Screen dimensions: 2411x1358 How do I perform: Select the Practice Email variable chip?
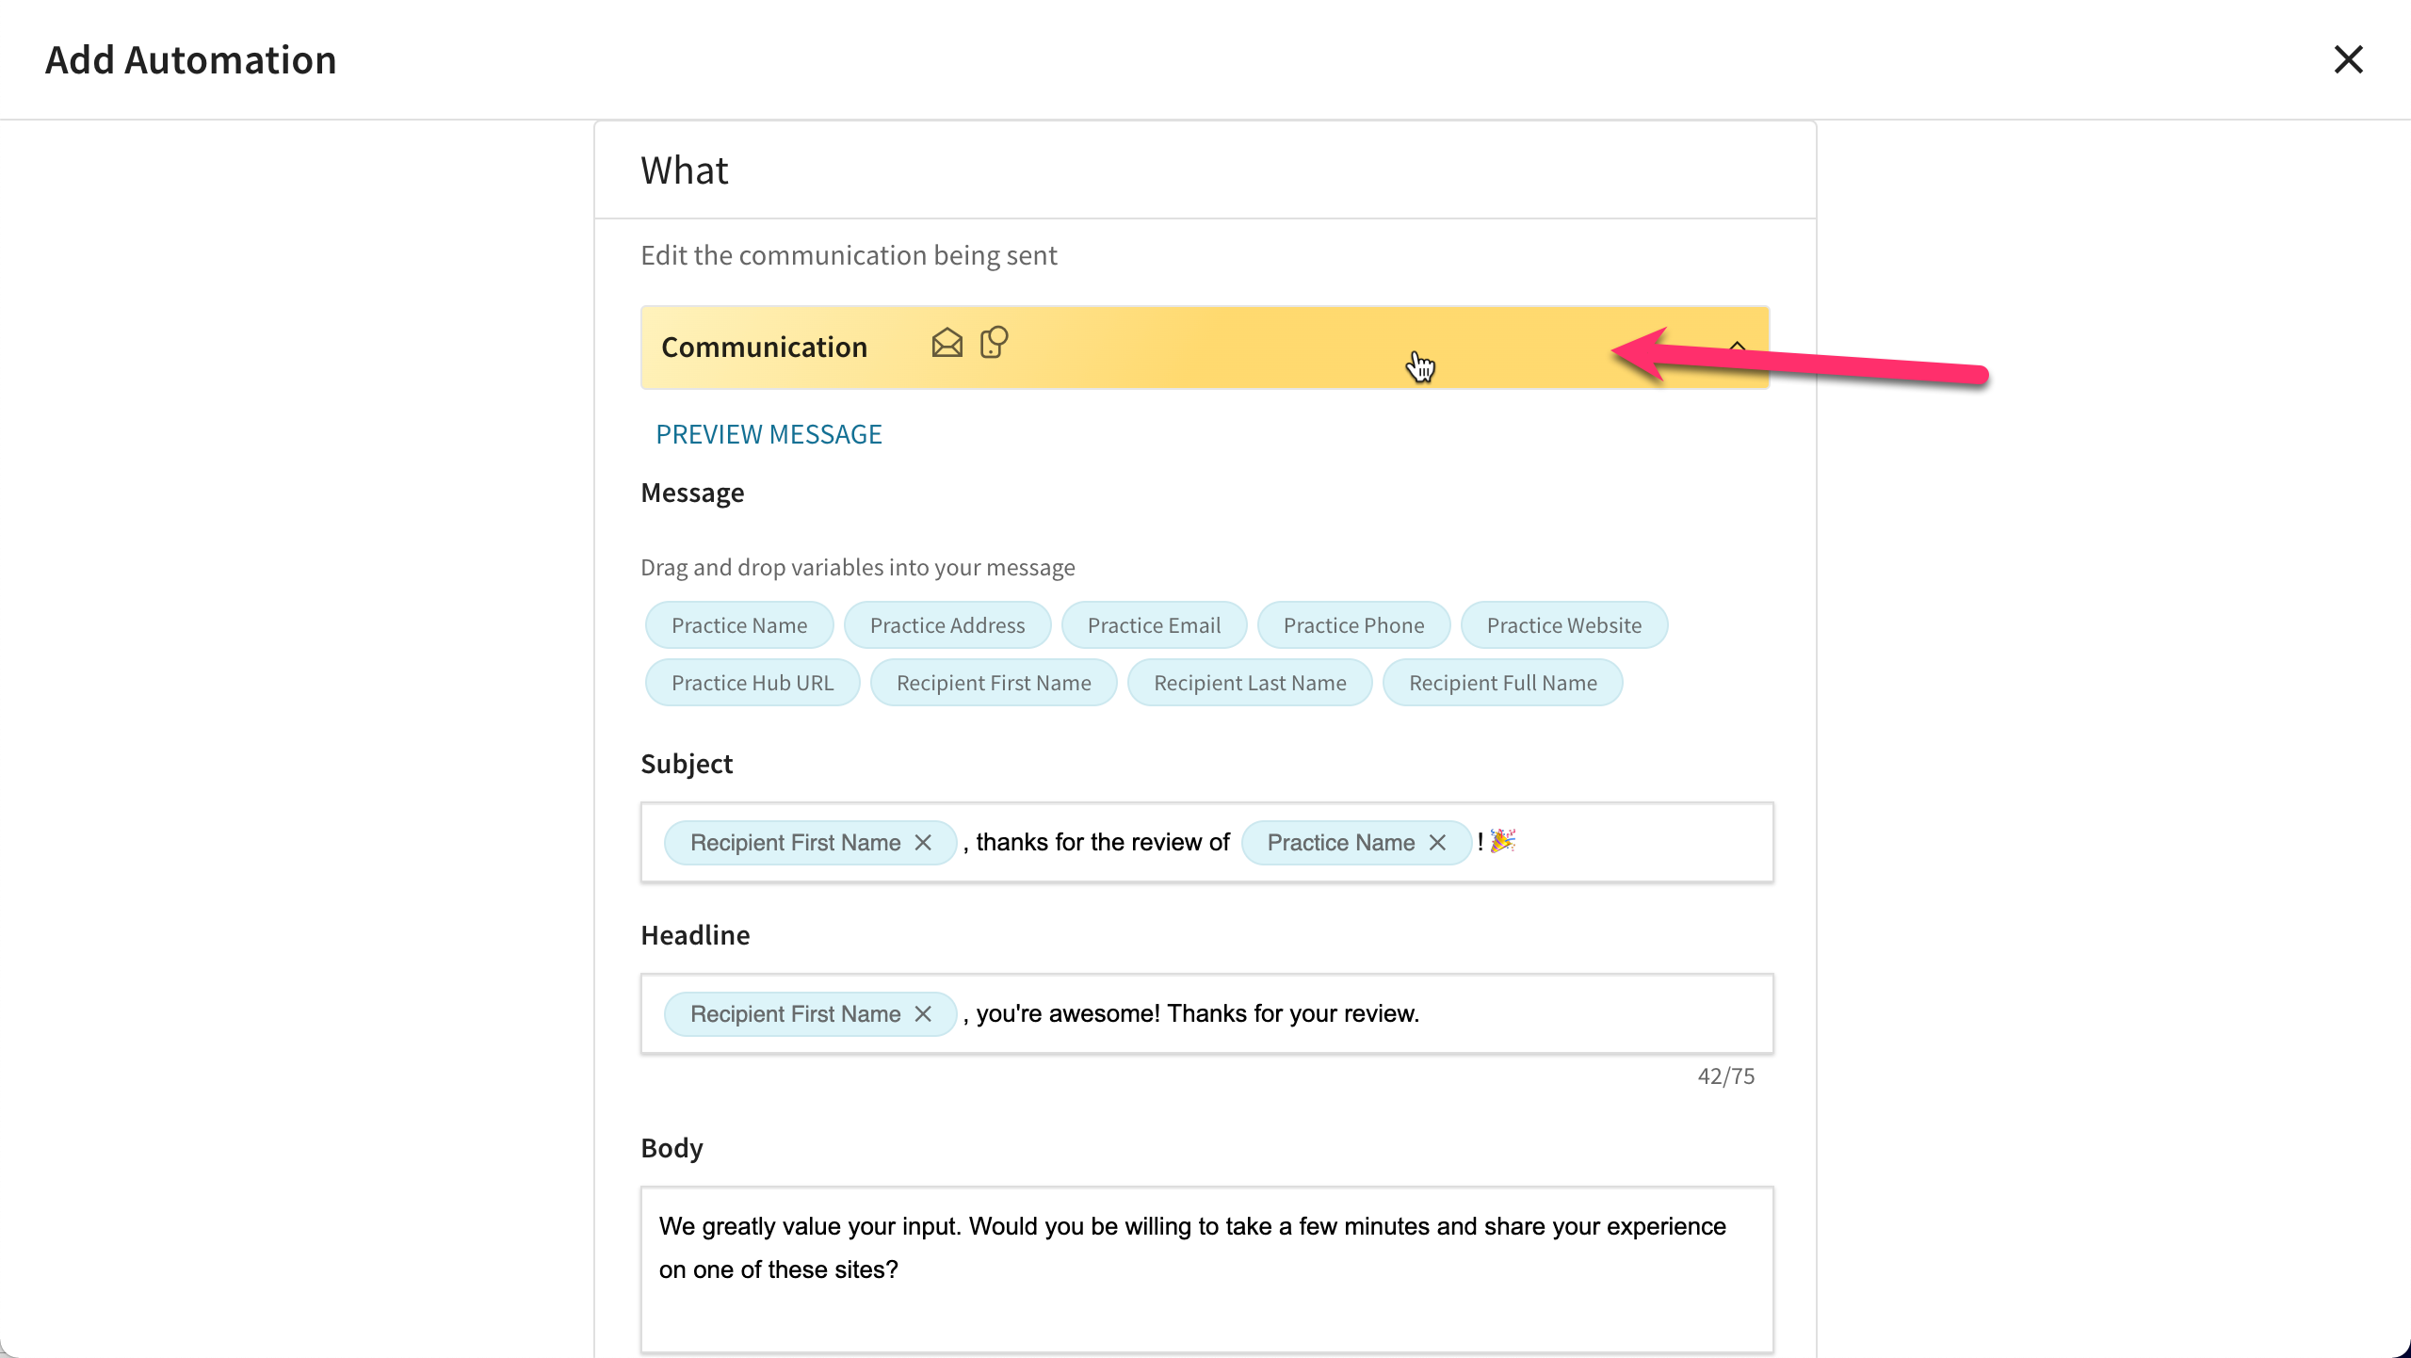1154,625
